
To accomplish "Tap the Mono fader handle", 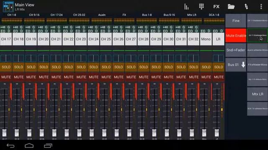I will coord(204,132).
